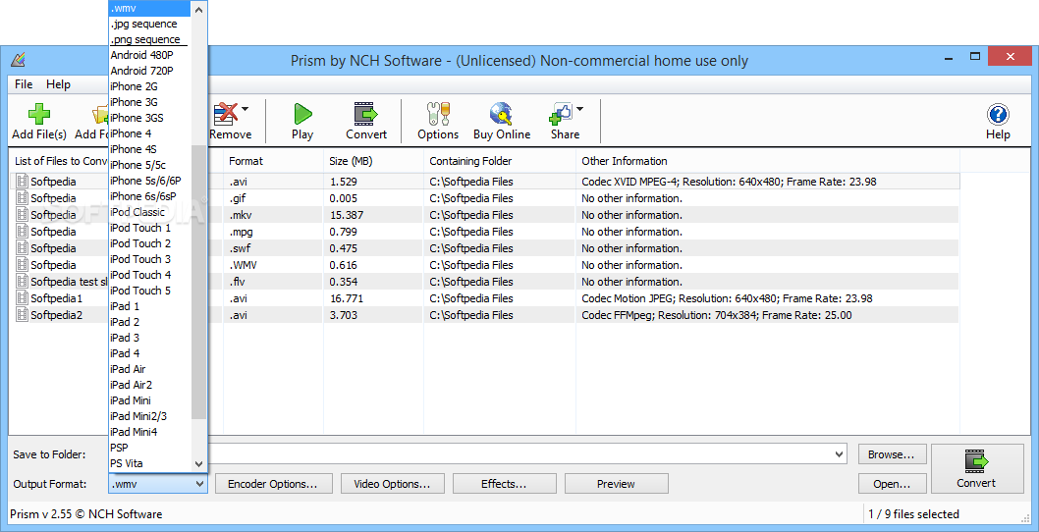Screen dimensions: 1039x532
Task: Click the Remove toolbar icon
Action: 225,113
